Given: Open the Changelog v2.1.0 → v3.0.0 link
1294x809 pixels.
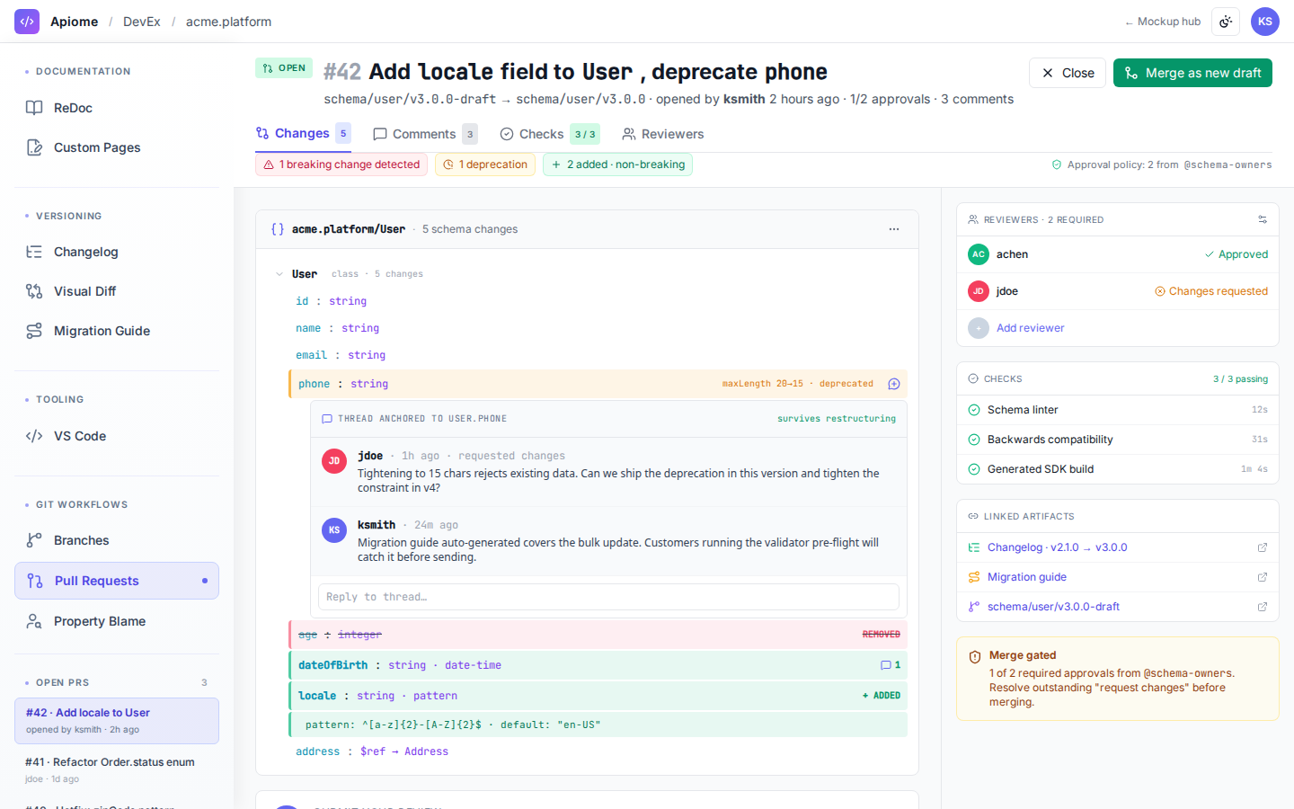Looking at the screenshot, I should 1057,547.
